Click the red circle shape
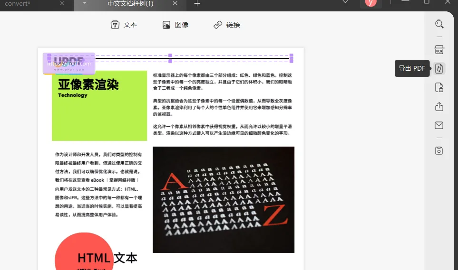458x270 pixels. tap(84, 251)
